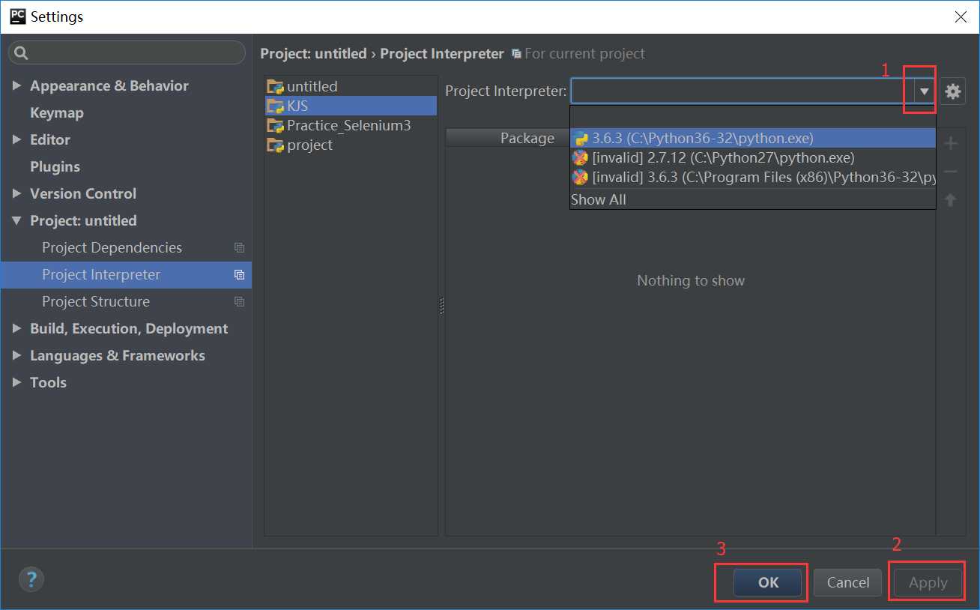Click the Project Interpreter combo field
The width and height of the screenshot is (980, 610).
click(742, 91)
